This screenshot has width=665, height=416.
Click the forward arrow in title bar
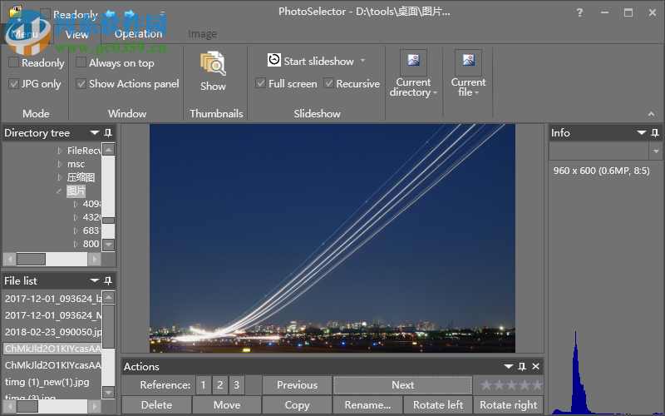point(130,14)
